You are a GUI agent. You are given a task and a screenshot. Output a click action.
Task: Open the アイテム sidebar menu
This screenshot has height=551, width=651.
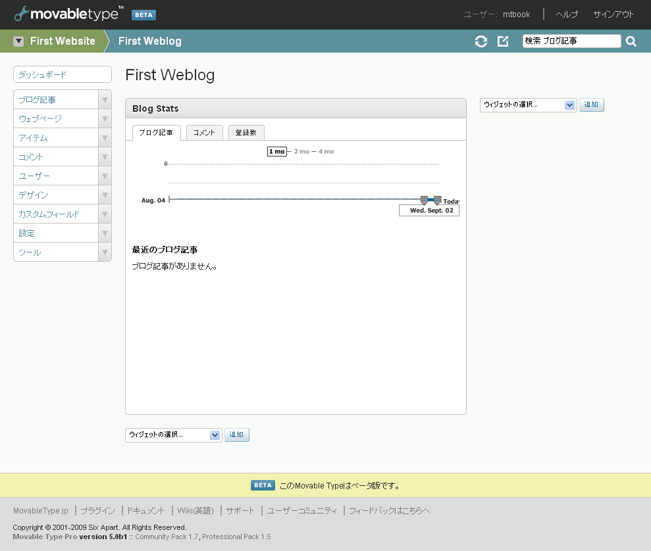[x=56, y=137]
